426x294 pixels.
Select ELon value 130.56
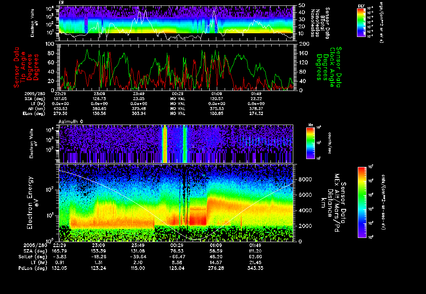pos(99,114)
